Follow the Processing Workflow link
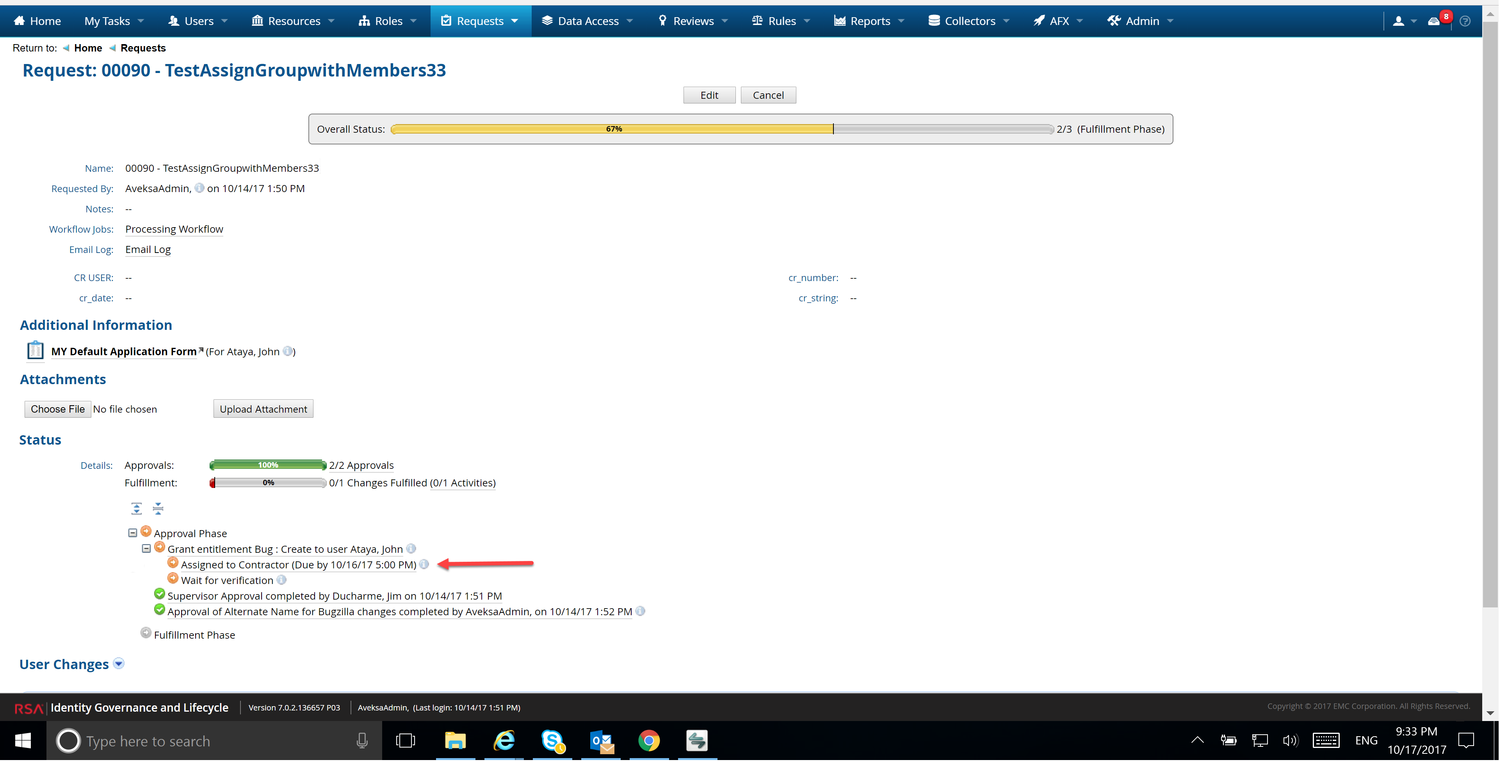This screenshot has width=1499, height=762. point(173,229)
